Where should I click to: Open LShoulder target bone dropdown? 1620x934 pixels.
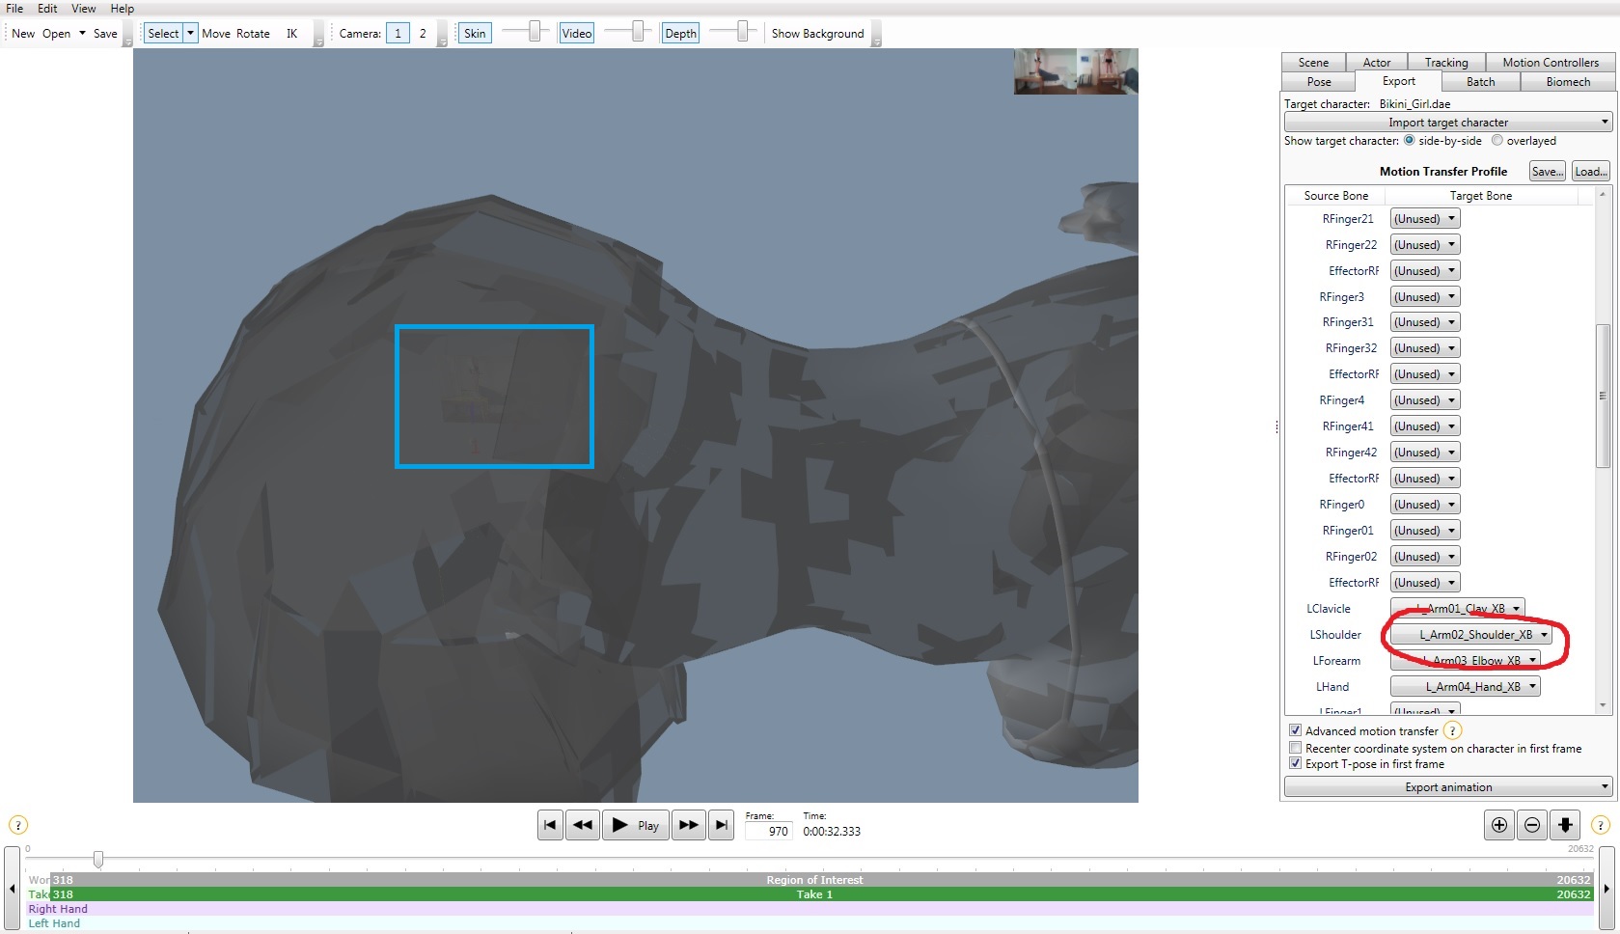point(1470,635)
